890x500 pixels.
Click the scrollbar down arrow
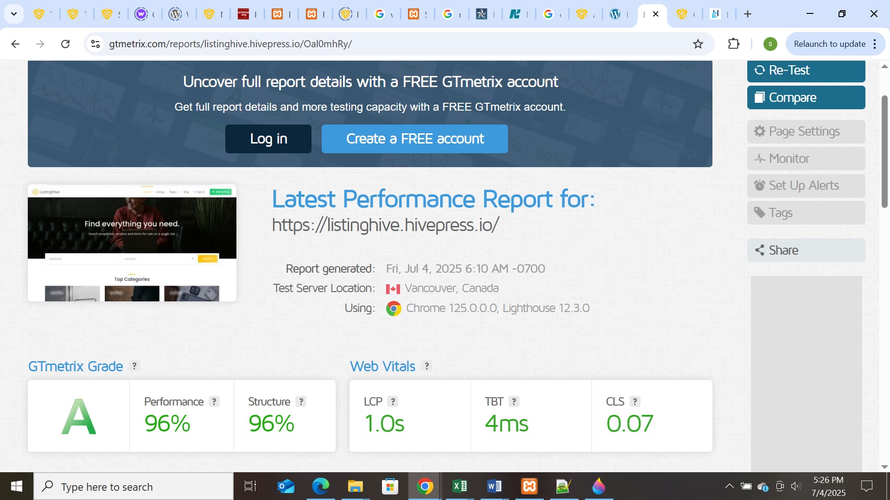click(884, 467)
